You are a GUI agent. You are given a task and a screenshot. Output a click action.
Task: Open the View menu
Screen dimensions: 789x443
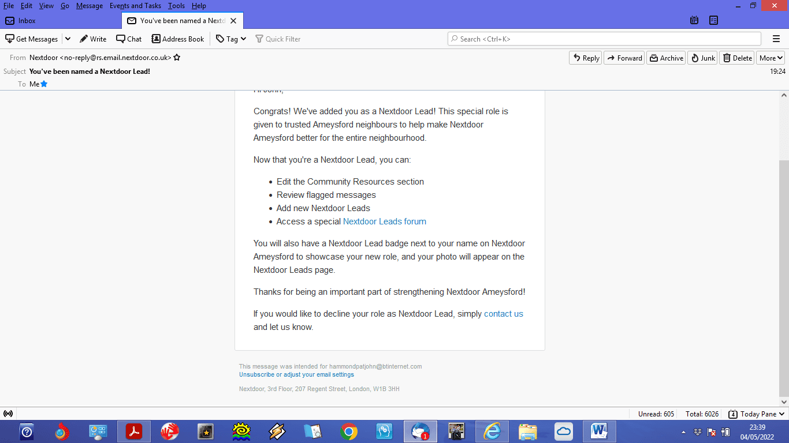click(x=46, y=6)
